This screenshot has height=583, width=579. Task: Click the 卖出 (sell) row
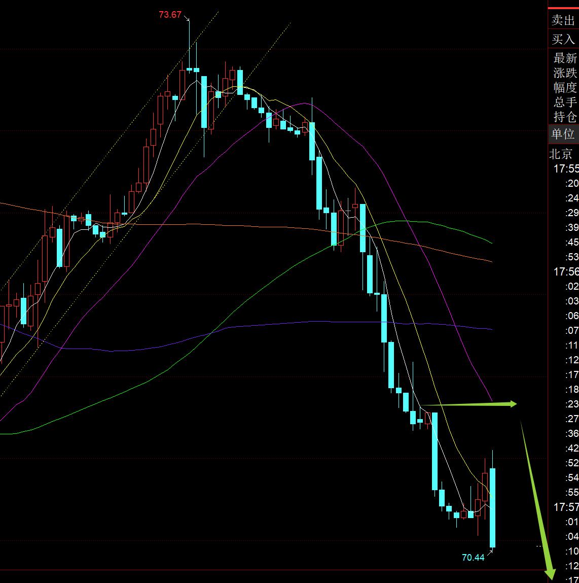pos(563,20)
